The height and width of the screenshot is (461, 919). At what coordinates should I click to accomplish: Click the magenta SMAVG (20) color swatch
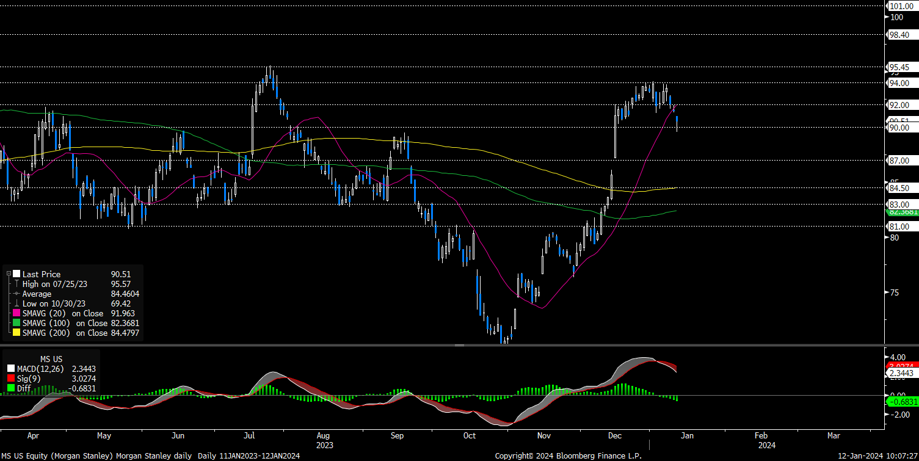[16, 314]
